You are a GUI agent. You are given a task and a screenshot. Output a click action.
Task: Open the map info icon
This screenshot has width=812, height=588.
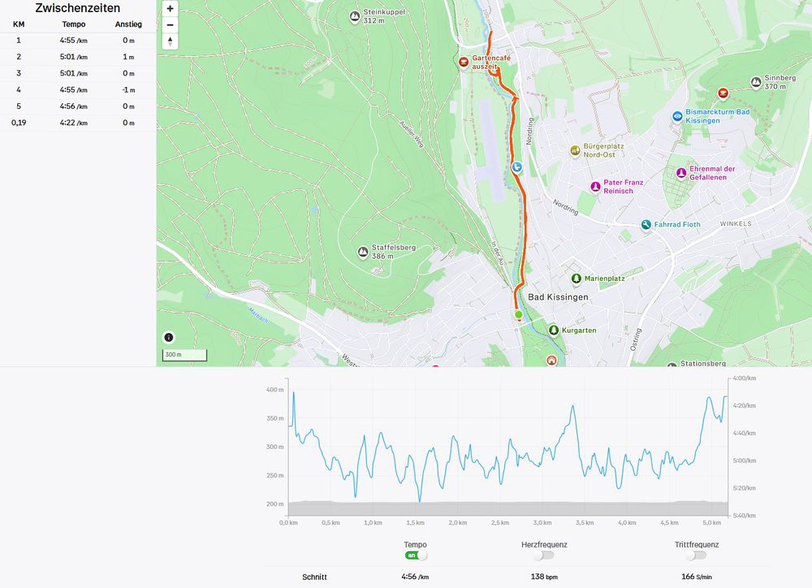(x=169, y=337)
